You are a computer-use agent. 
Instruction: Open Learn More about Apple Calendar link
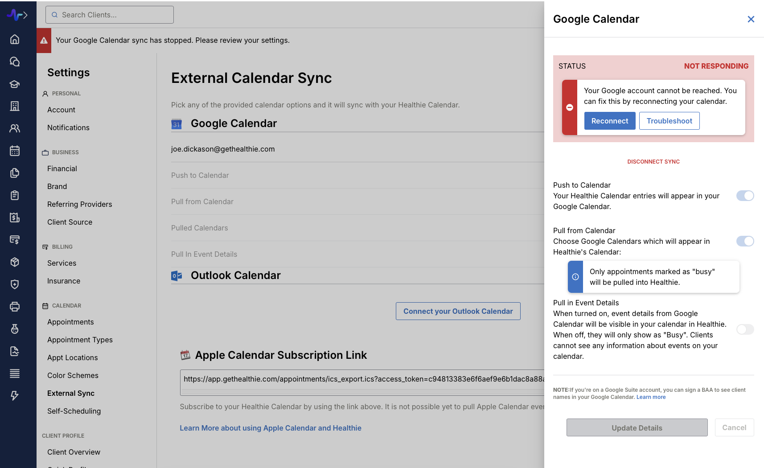pos(271,428)
